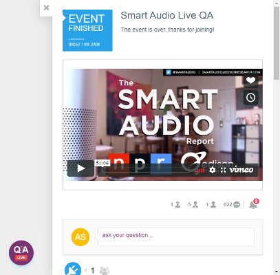This screenshot has height=275, width=280.
Task: Open the AS user avatar
Action: pyautogui.click(x=80, y=237)
